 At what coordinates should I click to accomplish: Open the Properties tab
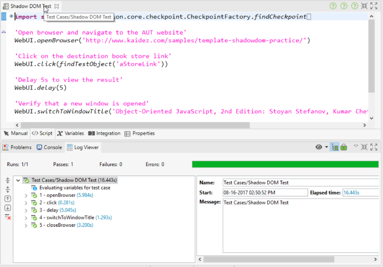tap(140, 133)
